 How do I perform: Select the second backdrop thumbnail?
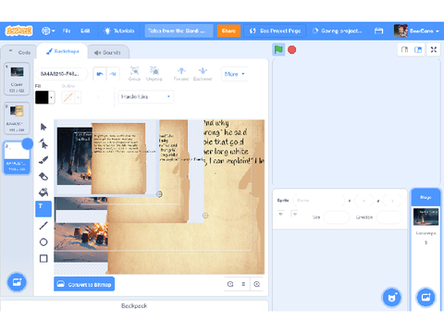(17, 118)
